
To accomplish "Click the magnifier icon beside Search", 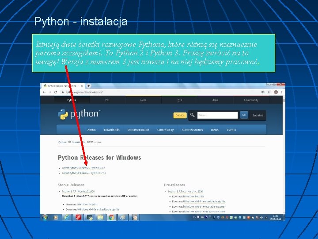I will 192,115.
